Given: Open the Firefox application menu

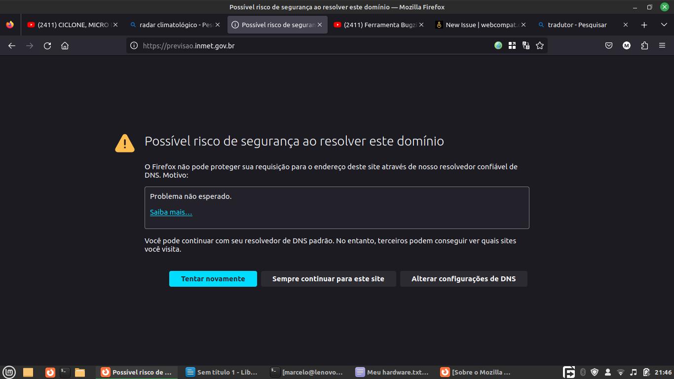Looking at the screenshot, I should (x=662, y=45).
